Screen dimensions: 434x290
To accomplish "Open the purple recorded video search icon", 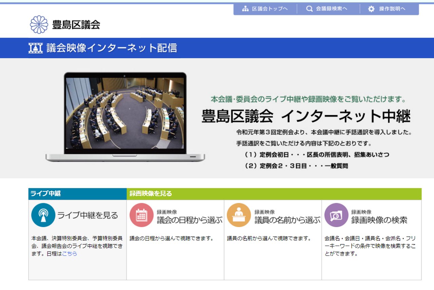I will point(336,215).
